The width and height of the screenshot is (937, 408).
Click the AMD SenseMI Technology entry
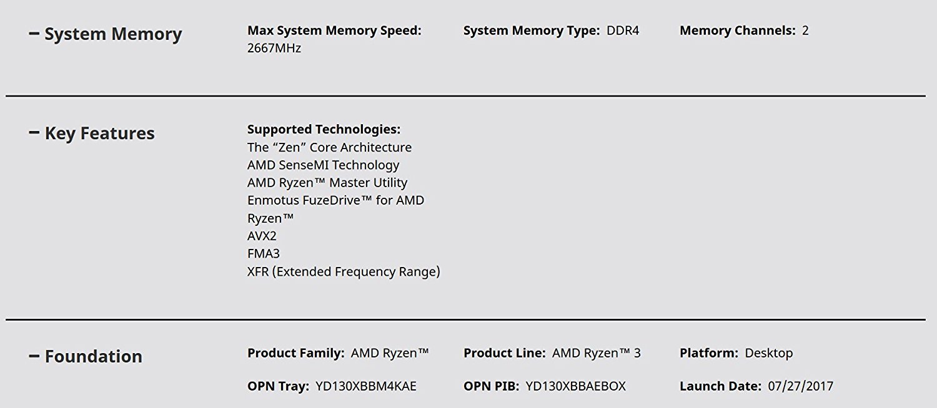(x=323, y=165)
